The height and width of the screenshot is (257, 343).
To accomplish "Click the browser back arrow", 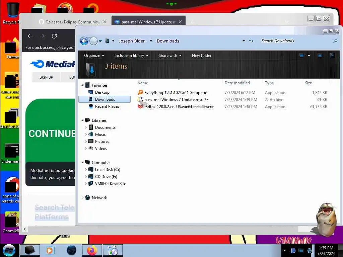I will pyautogui.click(x=30, y=36).
